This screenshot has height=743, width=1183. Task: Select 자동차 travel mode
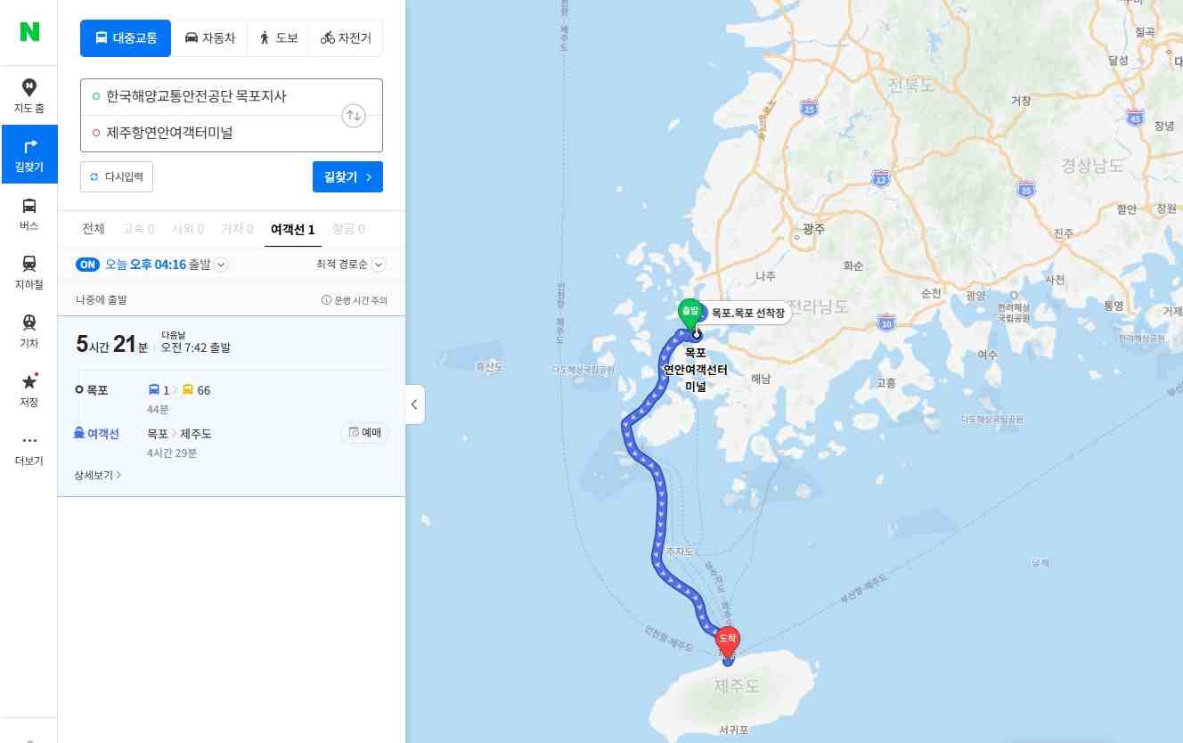coord(209,38)
